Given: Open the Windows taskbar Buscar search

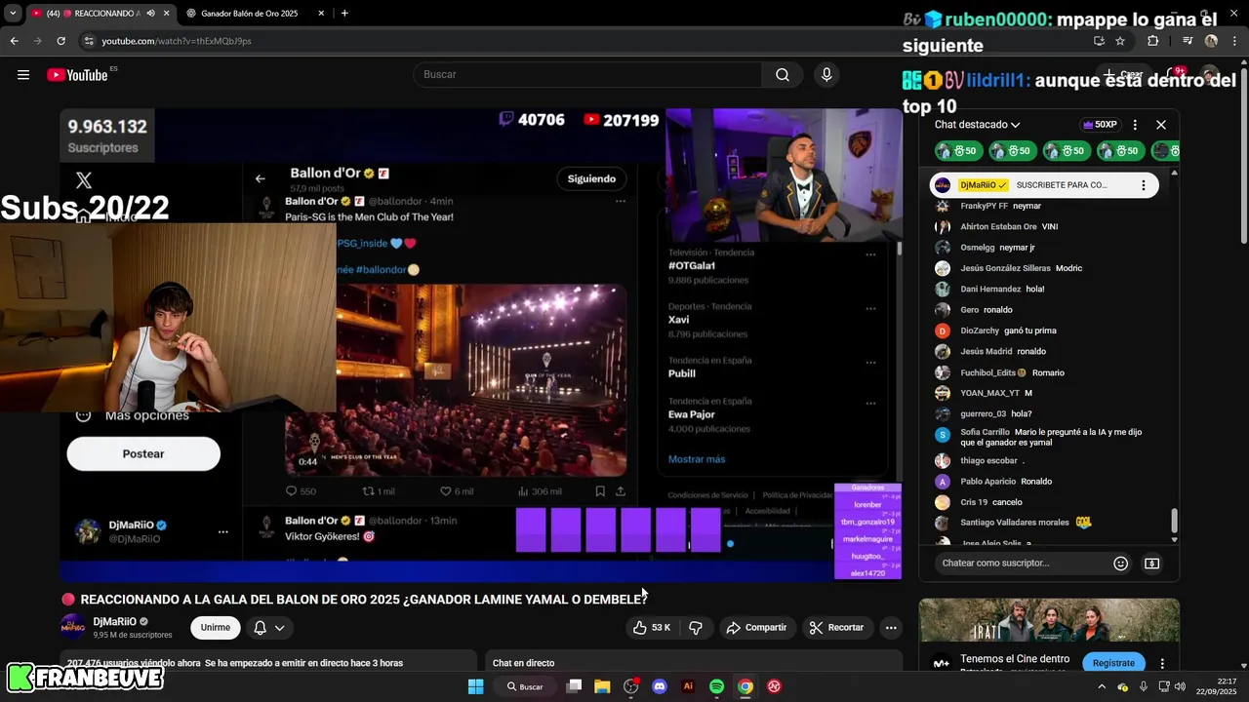Looking at the screenshot, I should coord(525,686).
